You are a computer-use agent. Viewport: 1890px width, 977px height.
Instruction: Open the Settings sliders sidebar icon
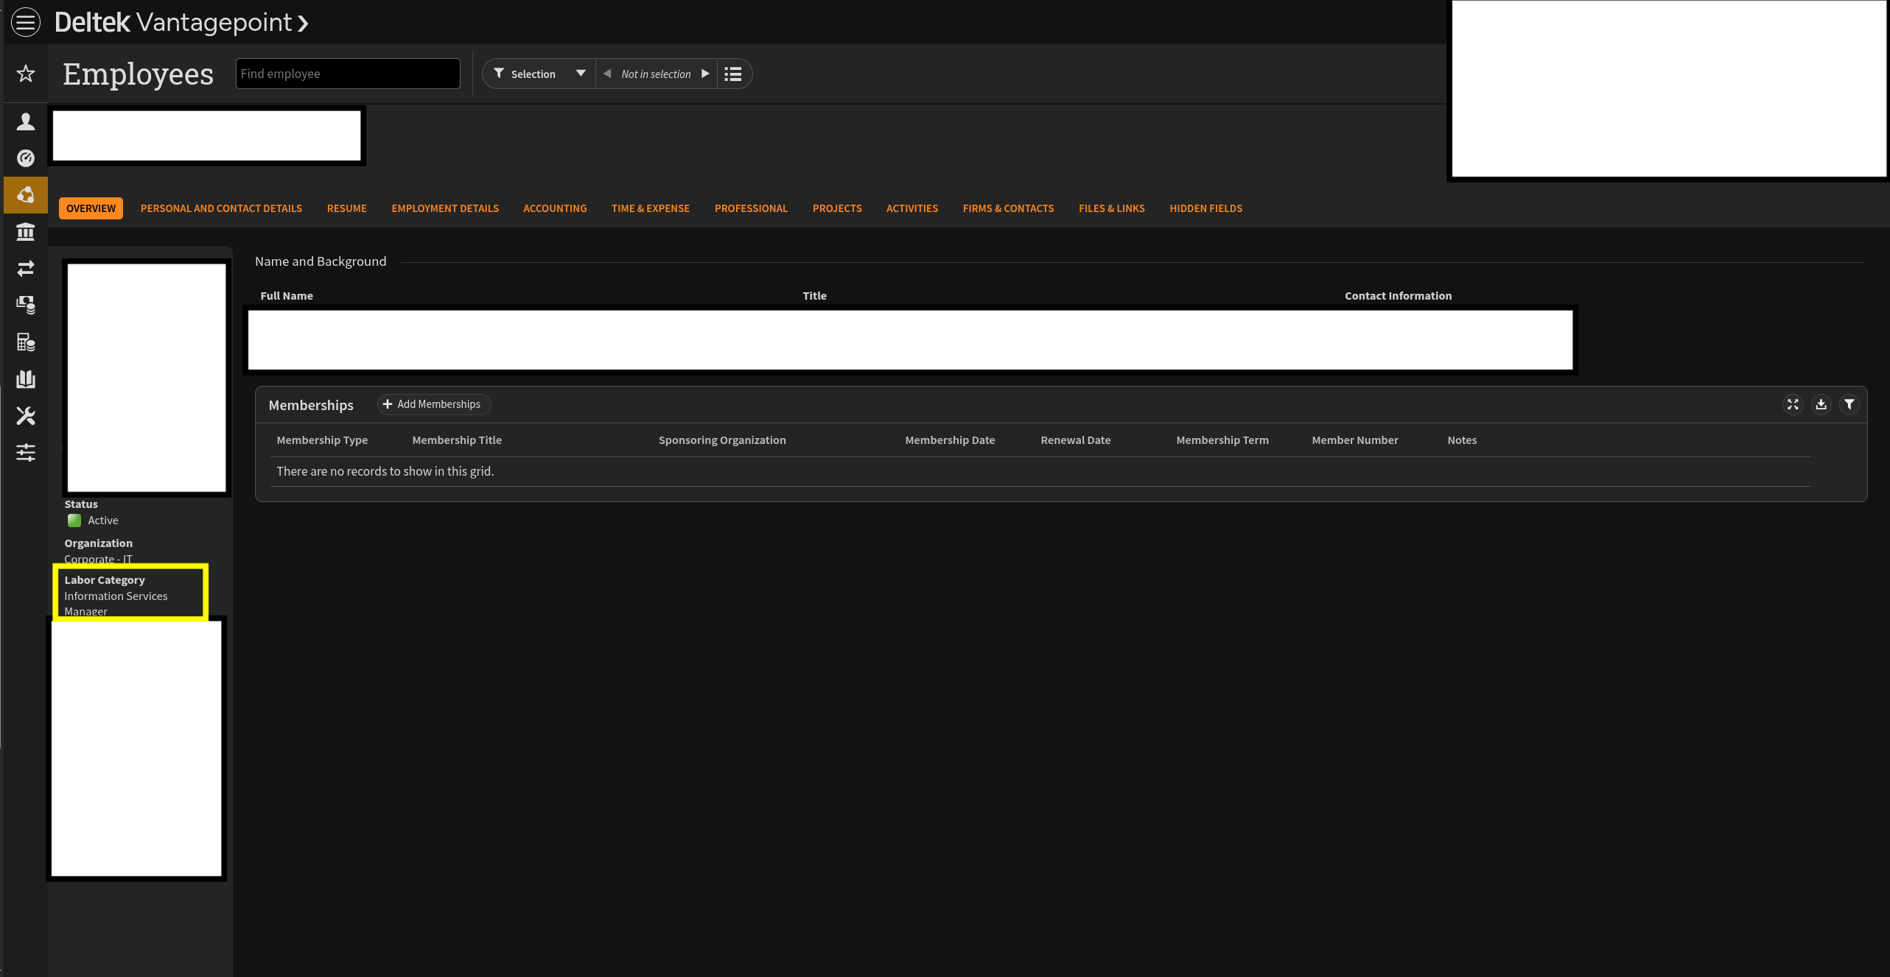[26, 453]
